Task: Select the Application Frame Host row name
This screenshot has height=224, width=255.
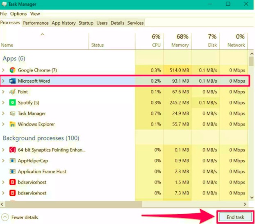Action: [42, 171]
